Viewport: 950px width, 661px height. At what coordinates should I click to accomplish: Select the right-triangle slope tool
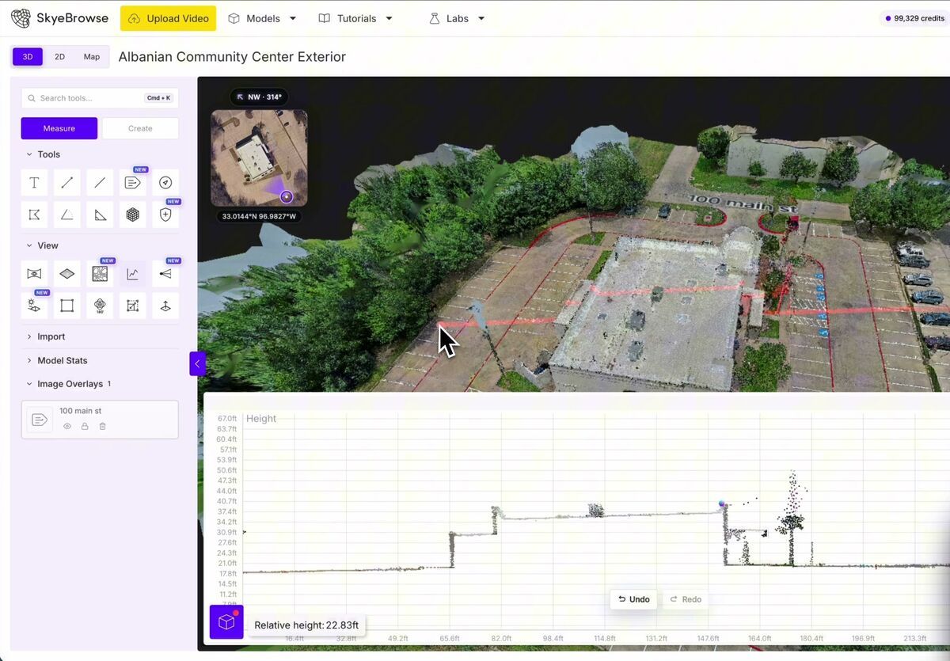click(x=100, y=215)
